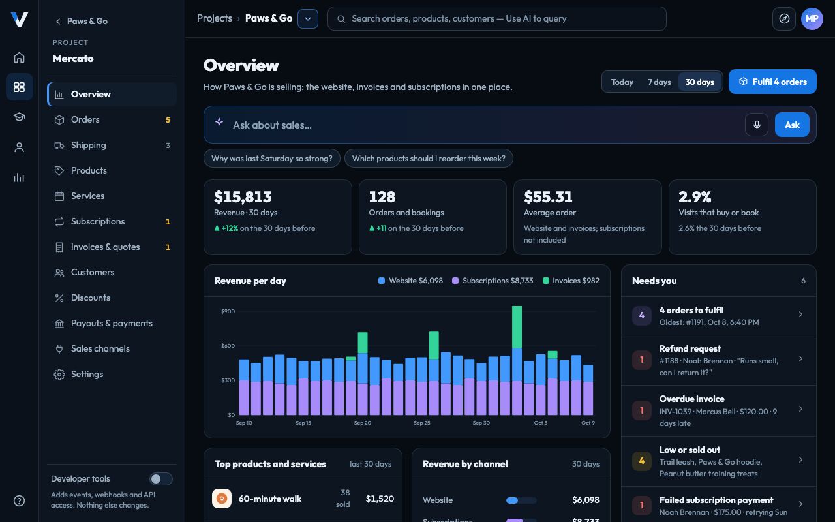
Task: Click 'Which products should I reorder this week?' suggestion
Action: click(x=429, y=159)
